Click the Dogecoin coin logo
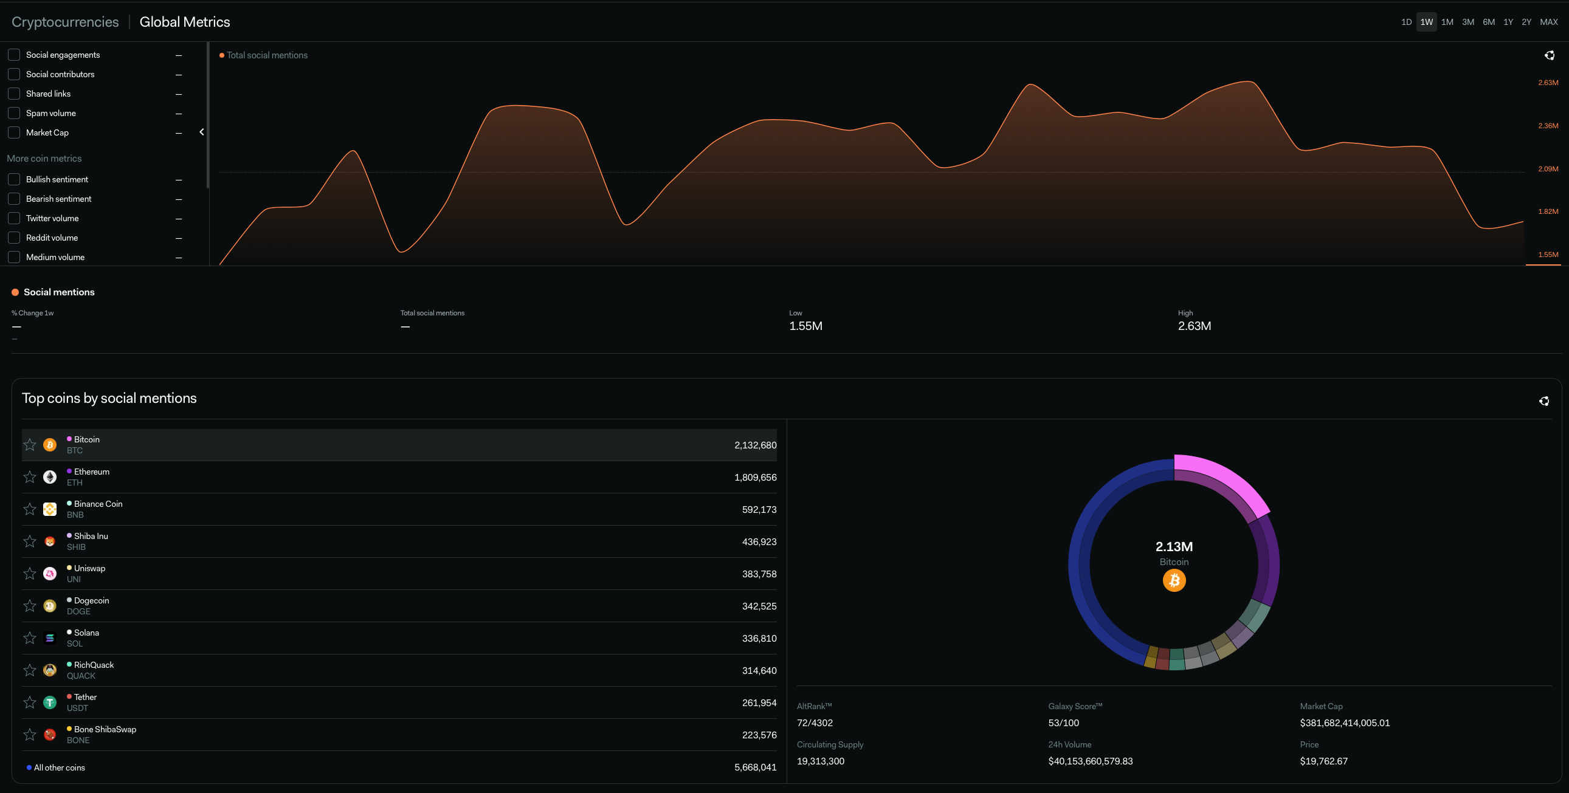The width and height of the screenshot is (1569, 793). (50, 606)
